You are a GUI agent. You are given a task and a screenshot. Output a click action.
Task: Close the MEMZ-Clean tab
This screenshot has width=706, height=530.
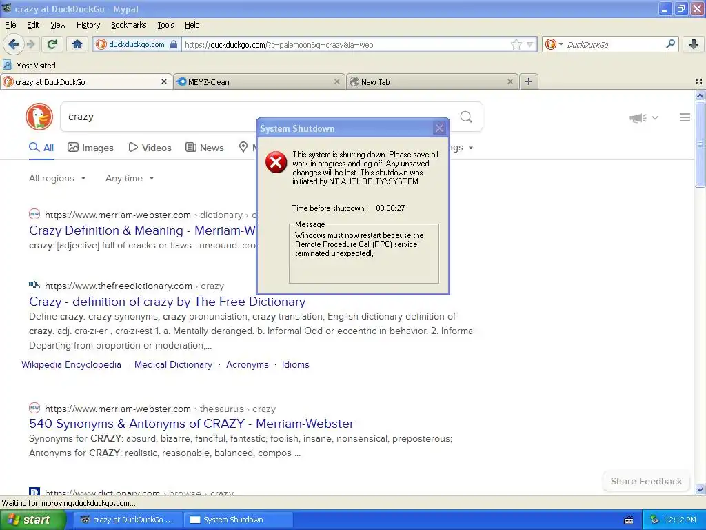pyautogui.click(x=336, y=81)
